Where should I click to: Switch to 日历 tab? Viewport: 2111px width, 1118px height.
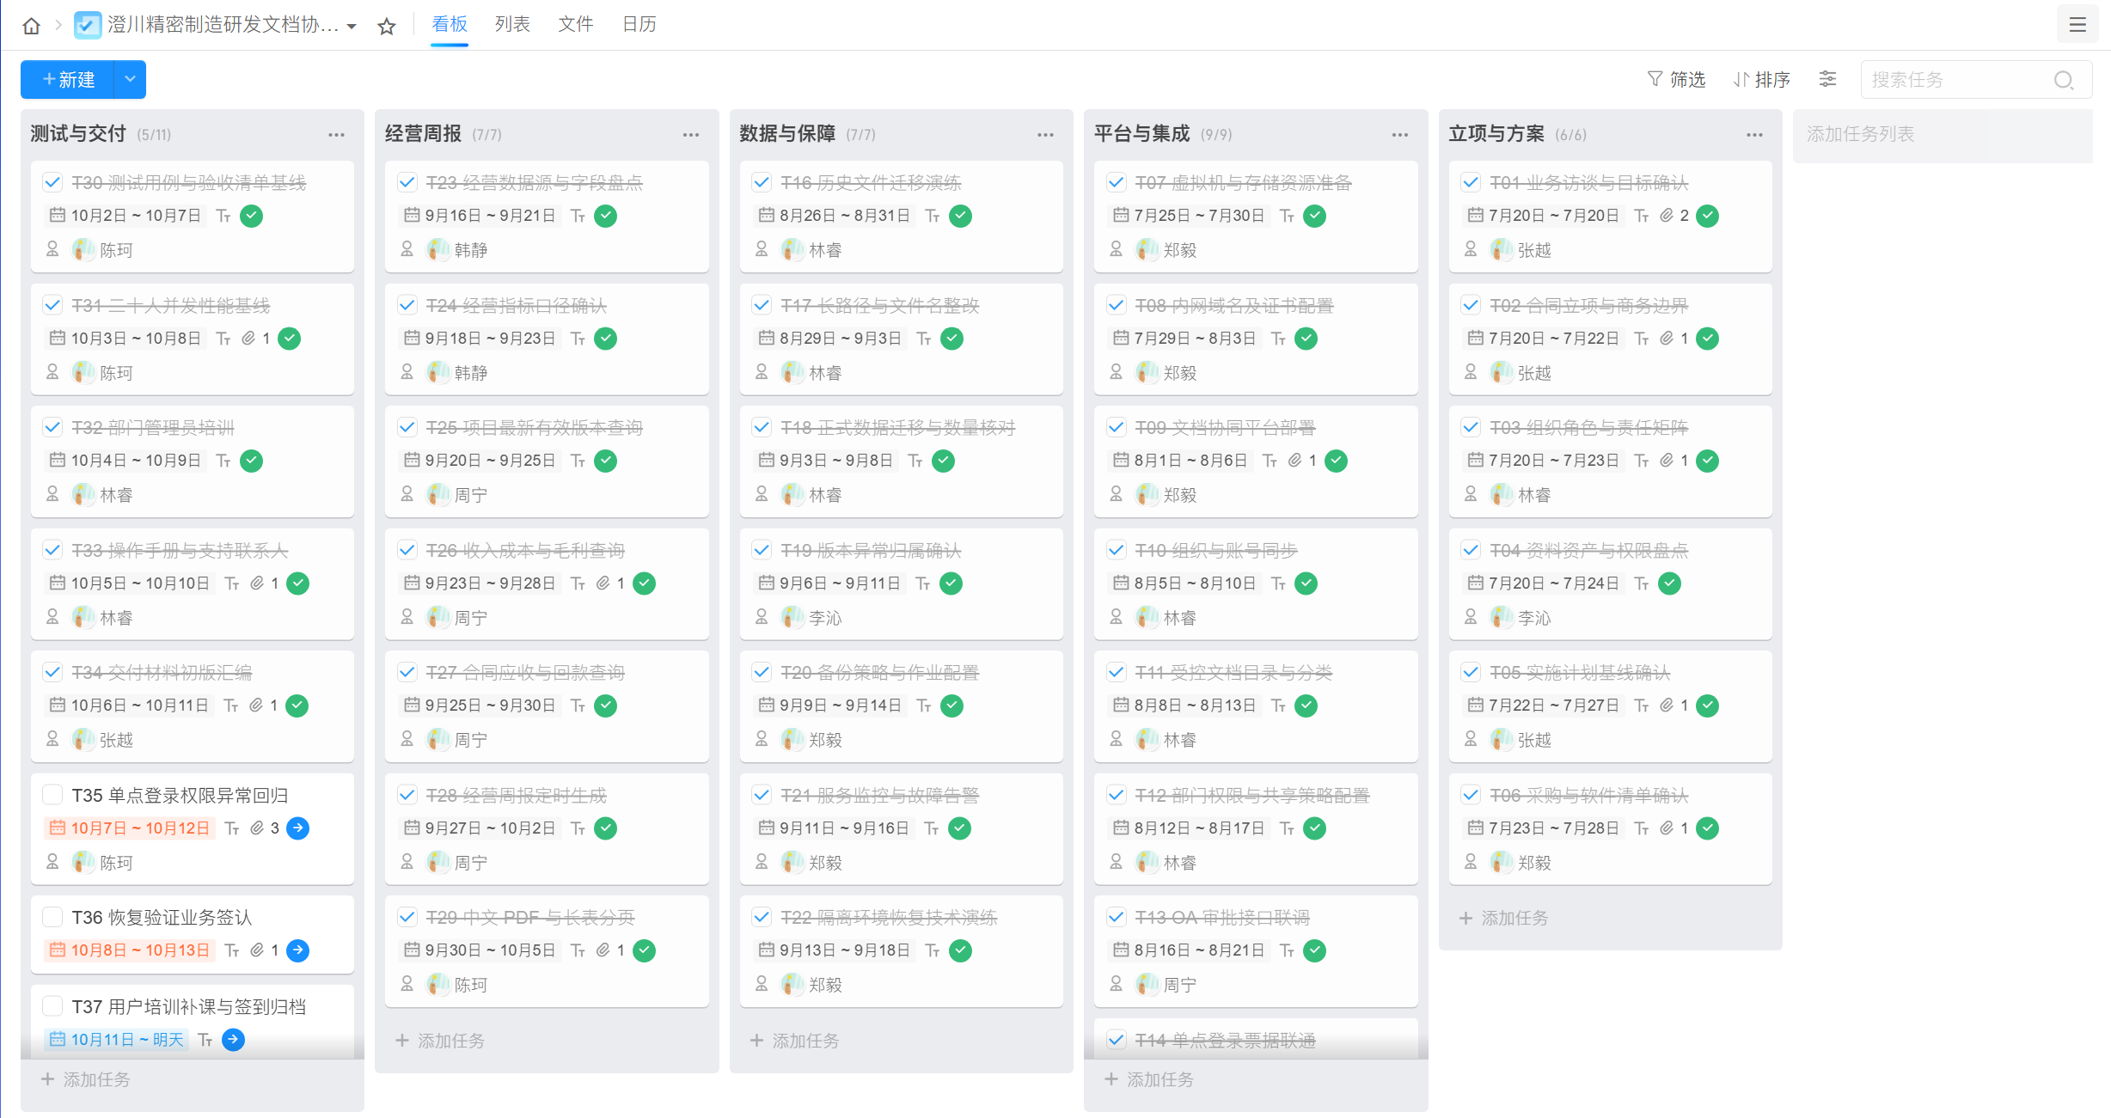click(639, 24)
